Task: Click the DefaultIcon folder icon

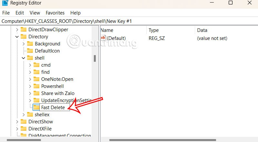Action: click(x=30, y=51)
